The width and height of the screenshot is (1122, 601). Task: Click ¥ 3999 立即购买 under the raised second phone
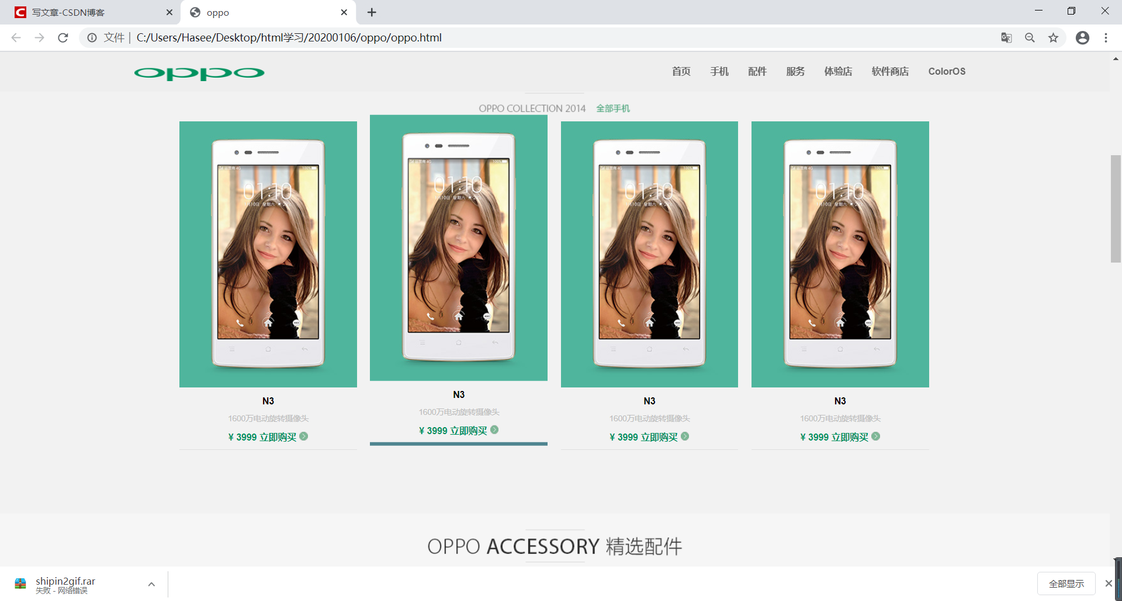coord(453,431)
